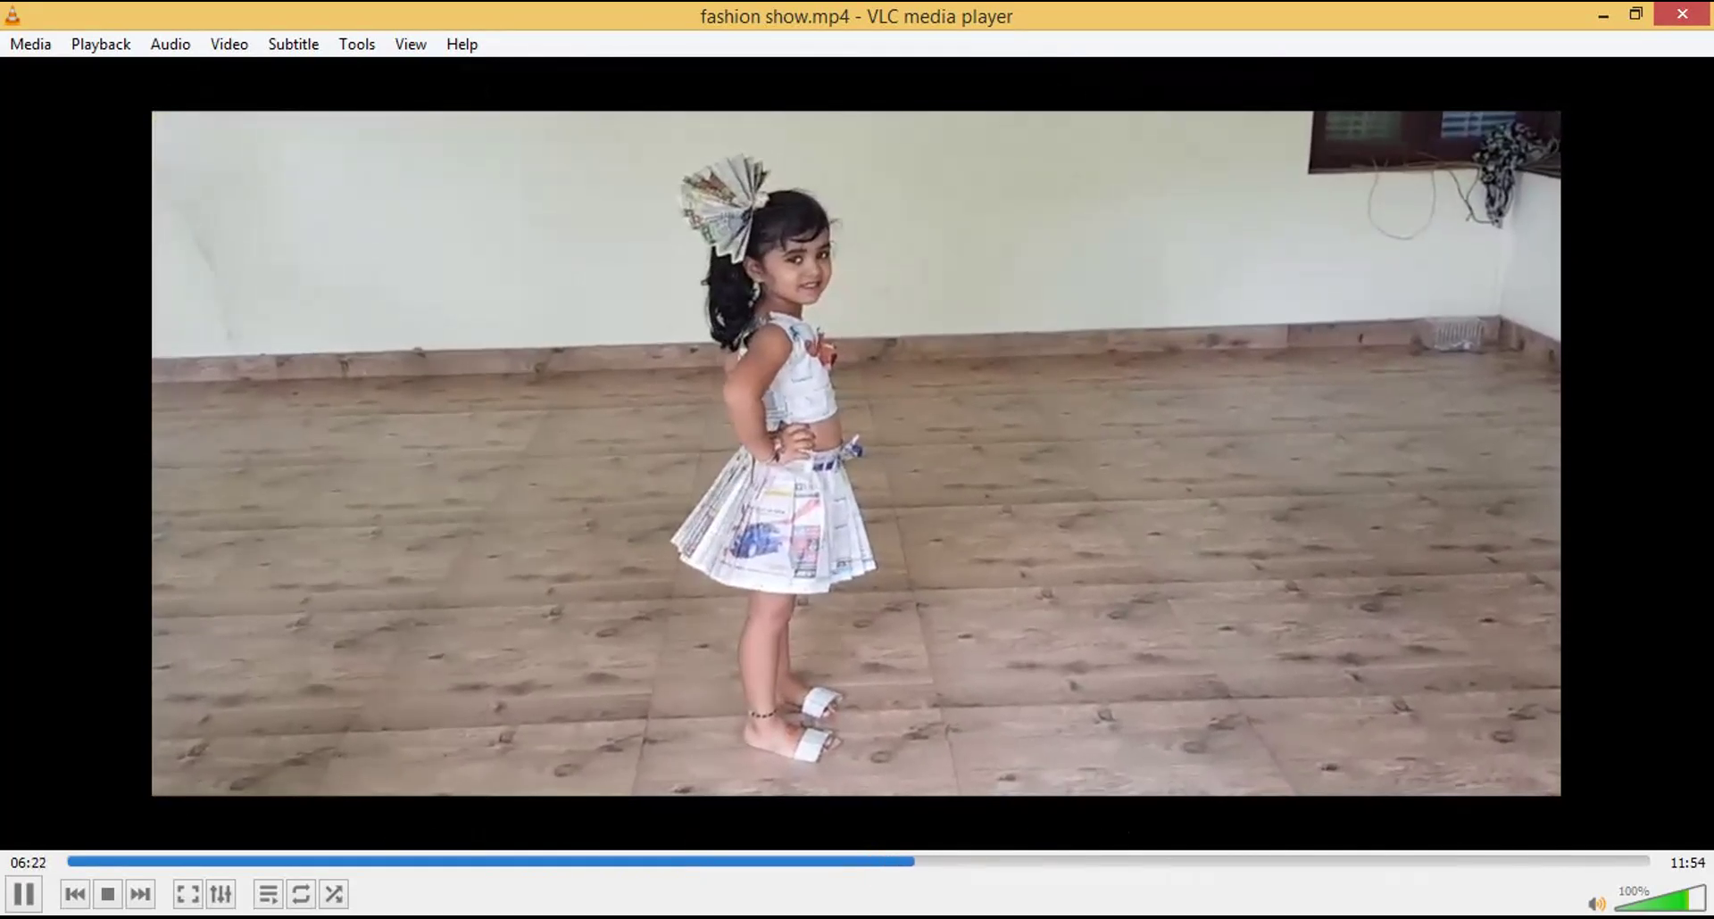1714x919 pixels.
Task: Open the Subtitle menu
Action: 294,44
